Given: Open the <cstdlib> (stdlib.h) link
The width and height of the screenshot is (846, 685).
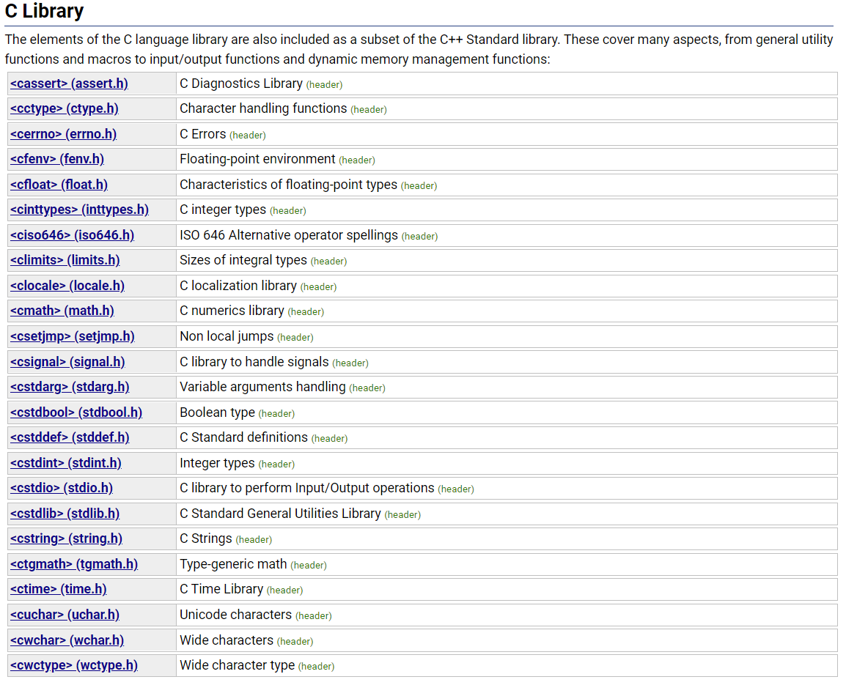Looking at the screenshot, I should click(x=65, y=514).
